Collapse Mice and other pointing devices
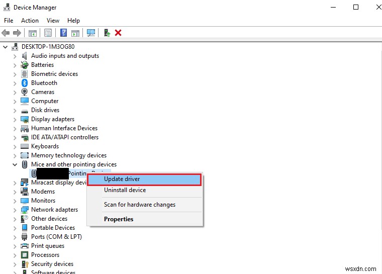This screenshot has height=274, width=382. 15,164
